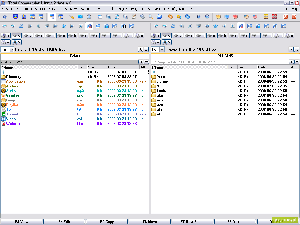Click the blue cube icon

[227, 17]
